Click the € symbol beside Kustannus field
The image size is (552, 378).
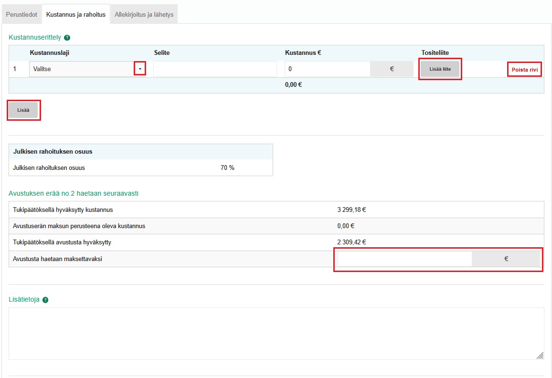point(392,69)
